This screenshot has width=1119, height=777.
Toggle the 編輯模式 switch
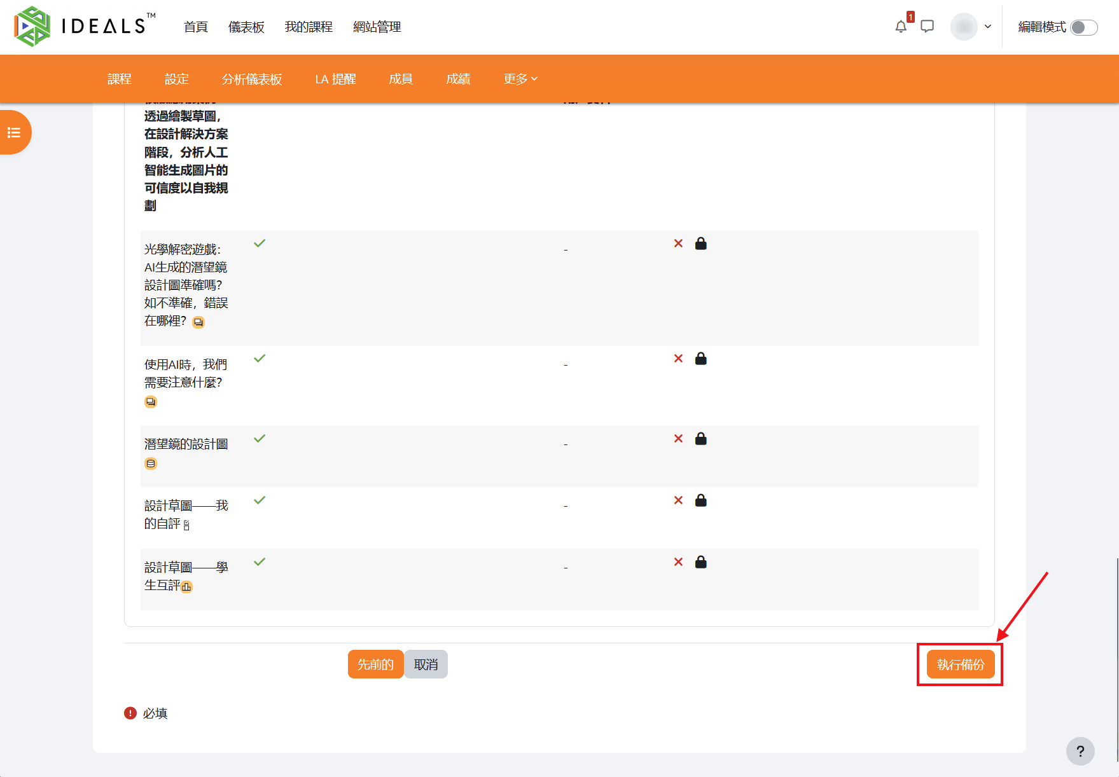tap(1084, 27)
